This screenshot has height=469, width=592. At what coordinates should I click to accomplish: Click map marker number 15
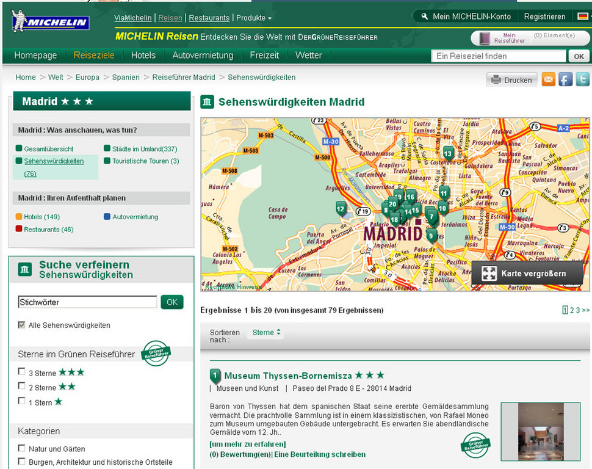(415, 211)
